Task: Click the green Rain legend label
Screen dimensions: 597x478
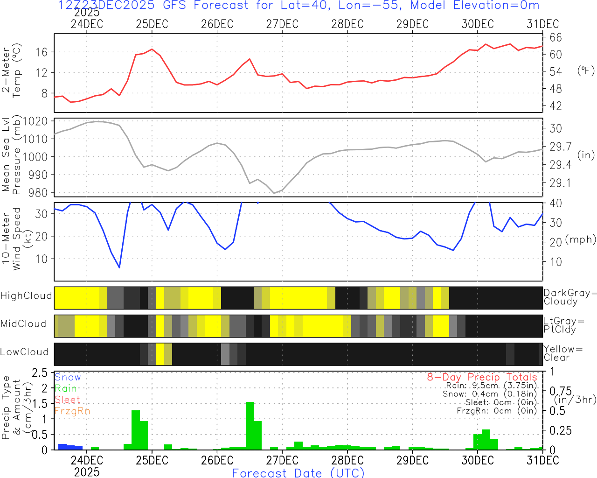Action: (x=66, y=388)
